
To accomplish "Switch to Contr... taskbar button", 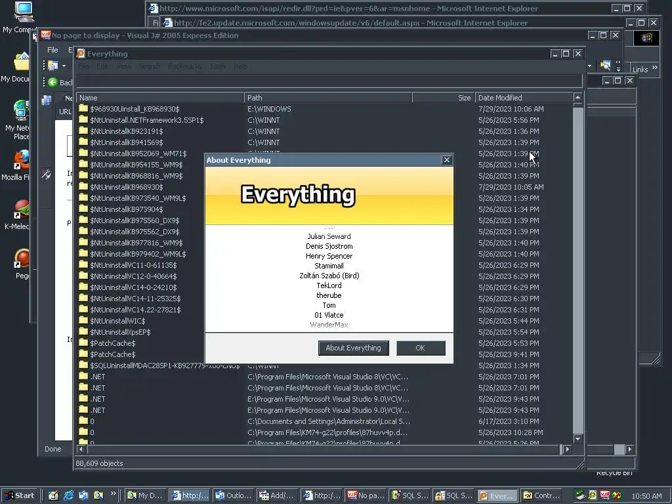I will point(541,495).
